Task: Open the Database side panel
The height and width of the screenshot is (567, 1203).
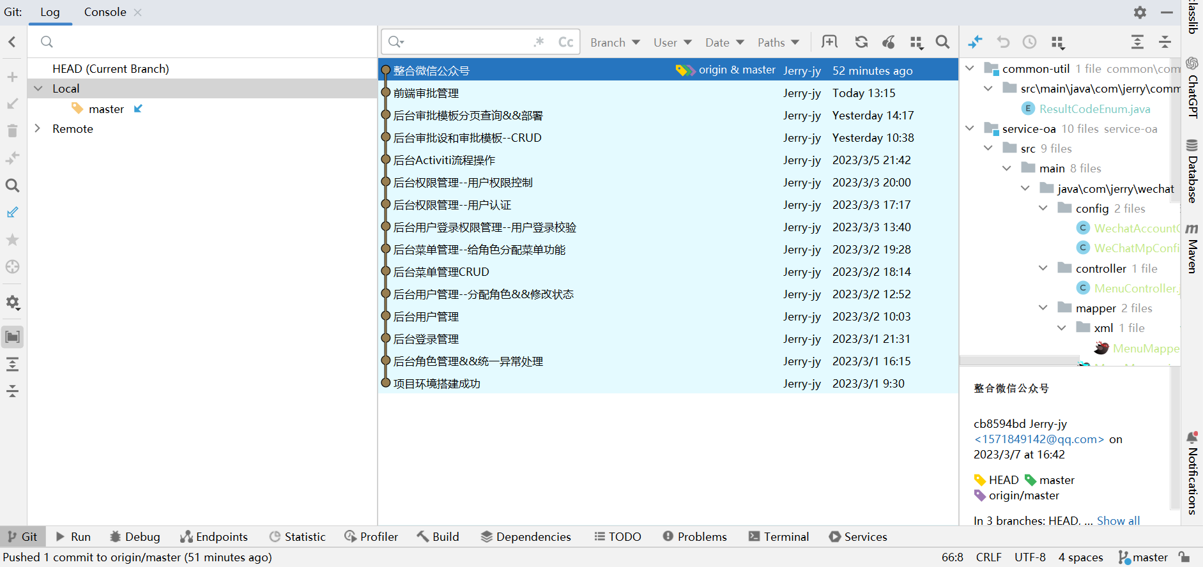Action: point(1192,170)
